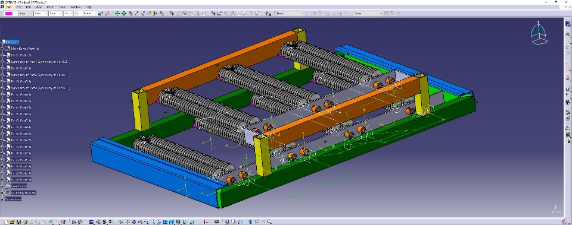Click the Zoom In magnifier

coord(147,221)
